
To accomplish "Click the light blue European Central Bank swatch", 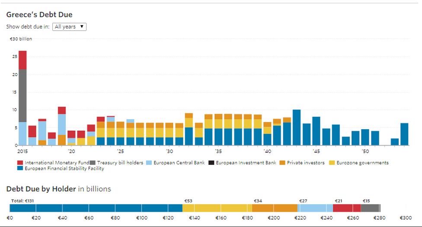I will (x=150, y=163).
